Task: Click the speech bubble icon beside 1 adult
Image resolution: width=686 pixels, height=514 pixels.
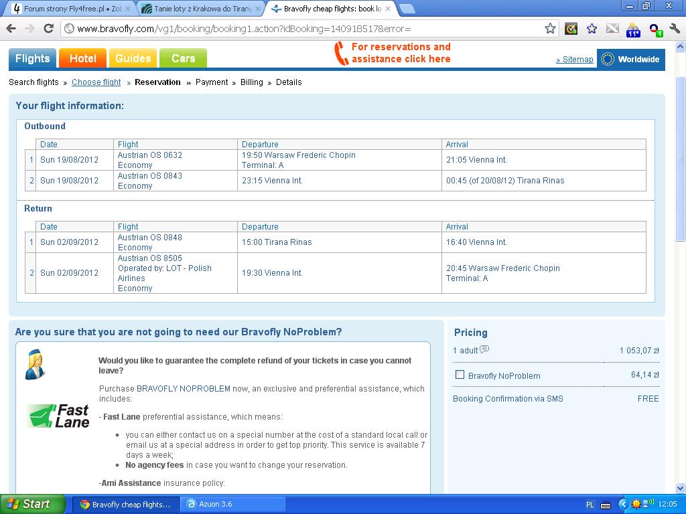Action: (x=484, y=349)
